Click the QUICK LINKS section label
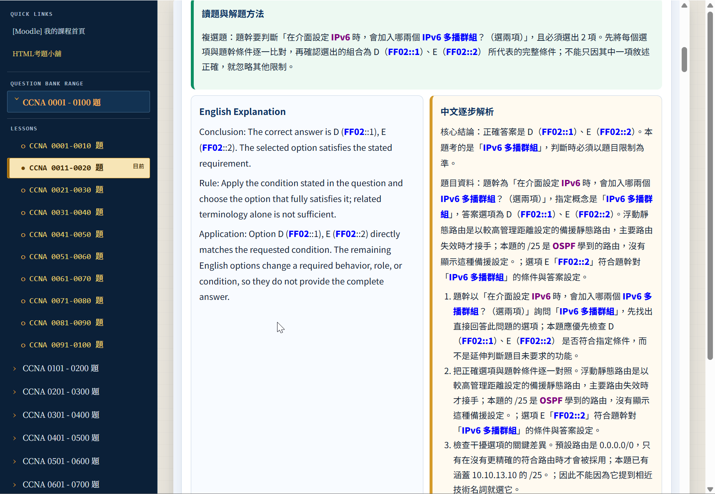Screen dimensions: 715x494 pos(32,14)
